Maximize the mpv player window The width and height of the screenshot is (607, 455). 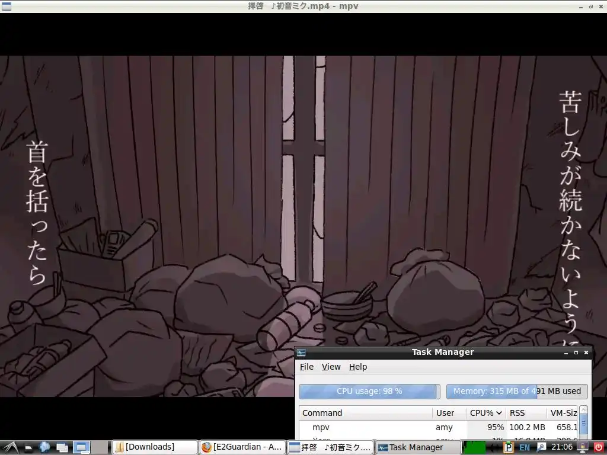(x=591, y=7)
